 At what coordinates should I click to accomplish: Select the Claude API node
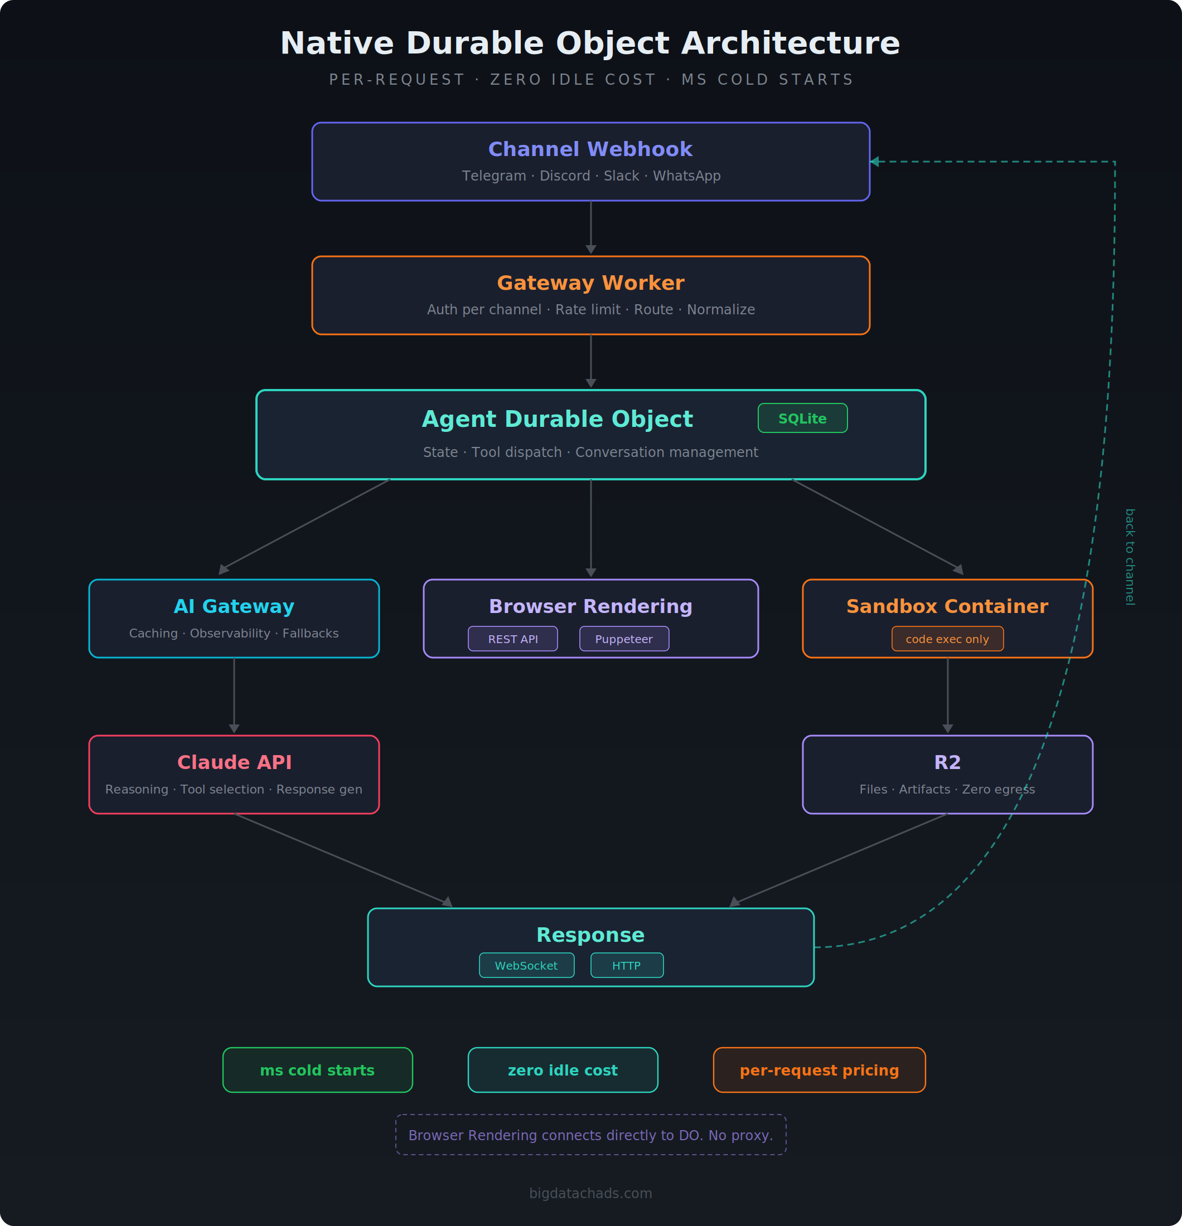point(234,775)
